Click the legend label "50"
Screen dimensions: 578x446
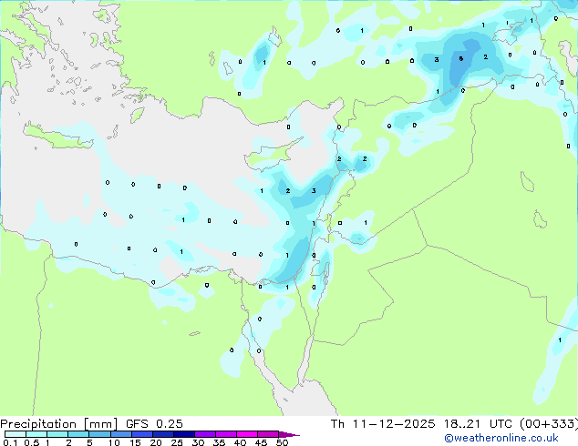point(282,442)
